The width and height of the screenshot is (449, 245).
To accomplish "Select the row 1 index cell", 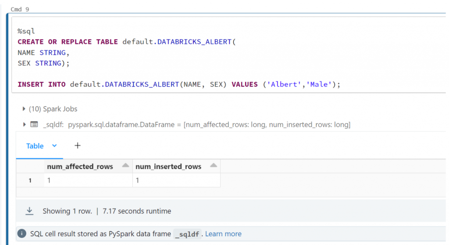I will 30,180.
